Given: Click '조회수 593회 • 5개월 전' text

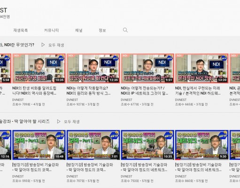Looking at the screenshot, I should (x=29, y=181).
